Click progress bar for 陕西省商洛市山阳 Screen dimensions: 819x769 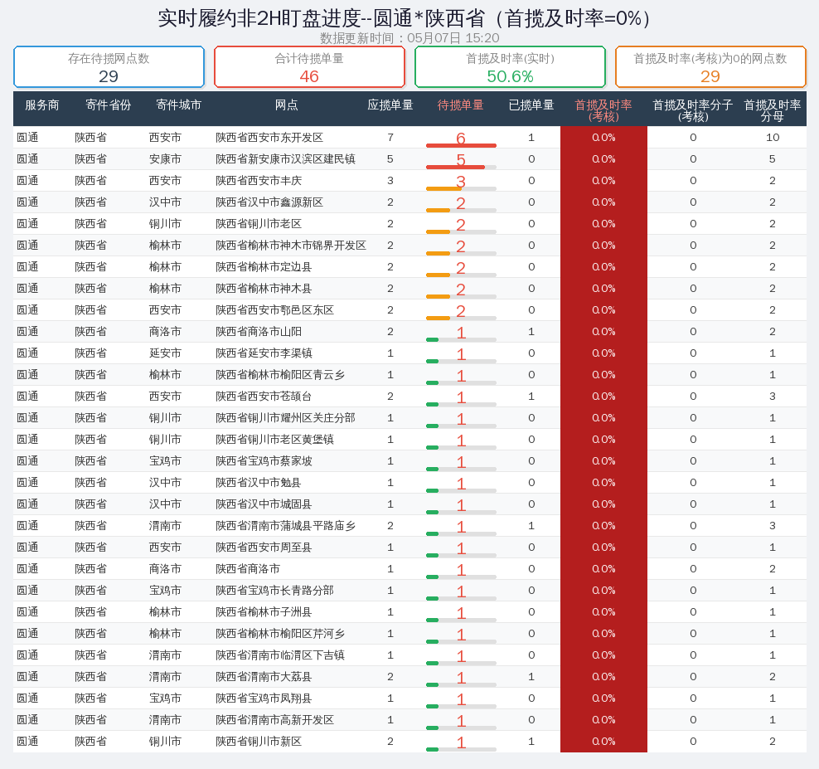(x=461, y=339)
